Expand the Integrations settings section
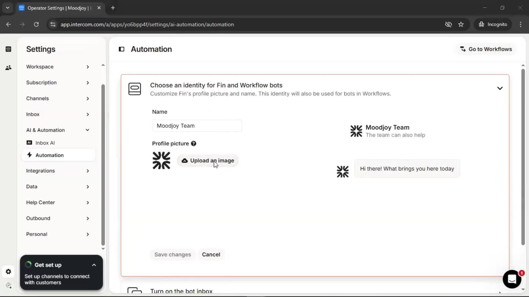529x297 pixels. (x=58, y=171)
